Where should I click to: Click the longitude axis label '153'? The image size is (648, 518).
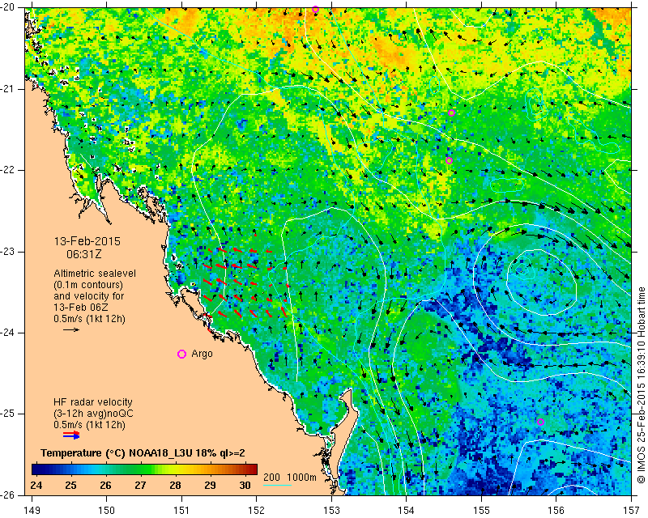point(332,511)
